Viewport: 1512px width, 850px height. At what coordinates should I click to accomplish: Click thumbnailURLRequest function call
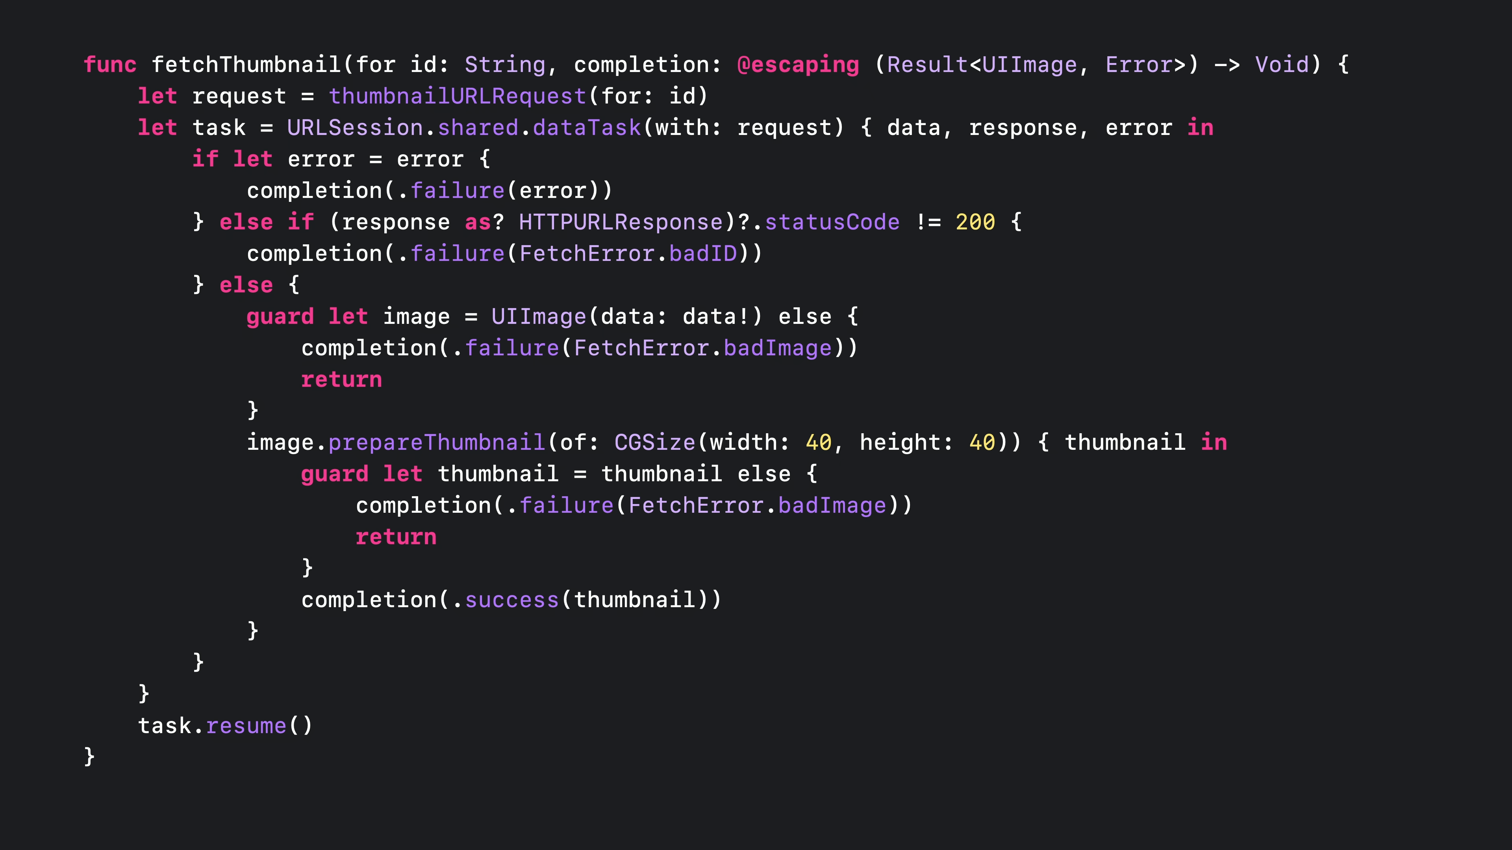457,96
